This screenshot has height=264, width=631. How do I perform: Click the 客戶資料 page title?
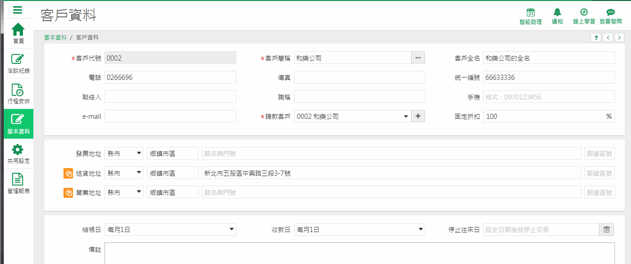click(x=69, y=16)
